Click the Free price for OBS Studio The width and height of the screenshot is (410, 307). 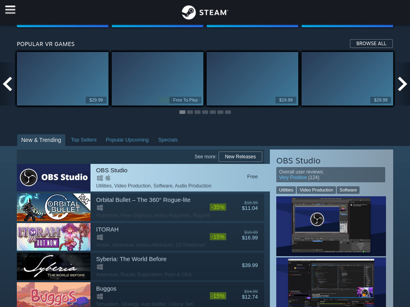point(252,177)
